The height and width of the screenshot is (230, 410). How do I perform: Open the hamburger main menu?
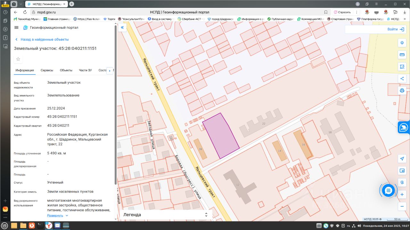[x=16, y=28]
